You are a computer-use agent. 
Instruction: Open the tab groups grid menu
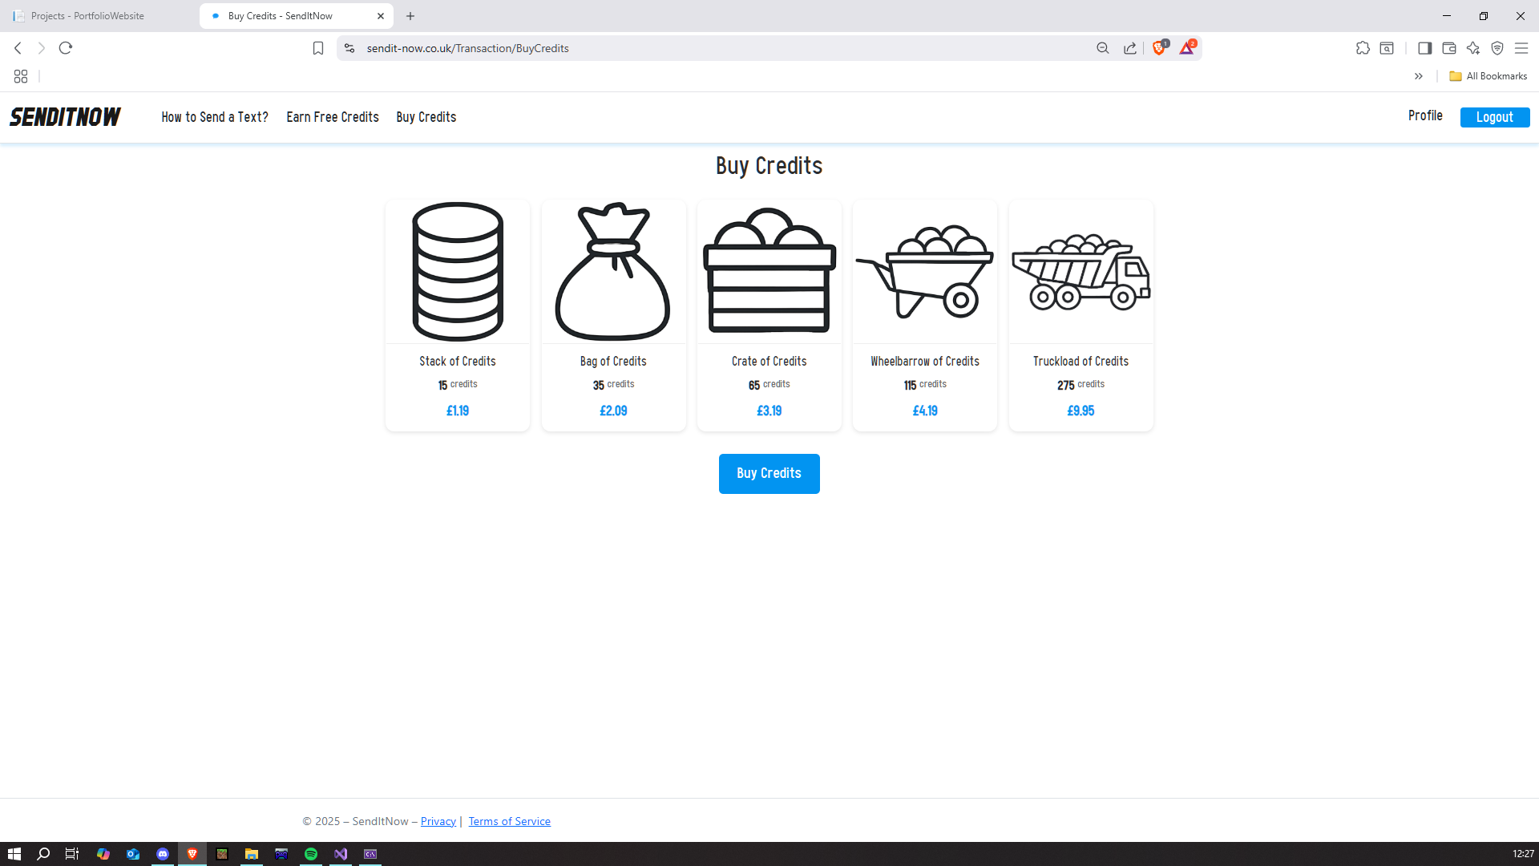[21, 76]
